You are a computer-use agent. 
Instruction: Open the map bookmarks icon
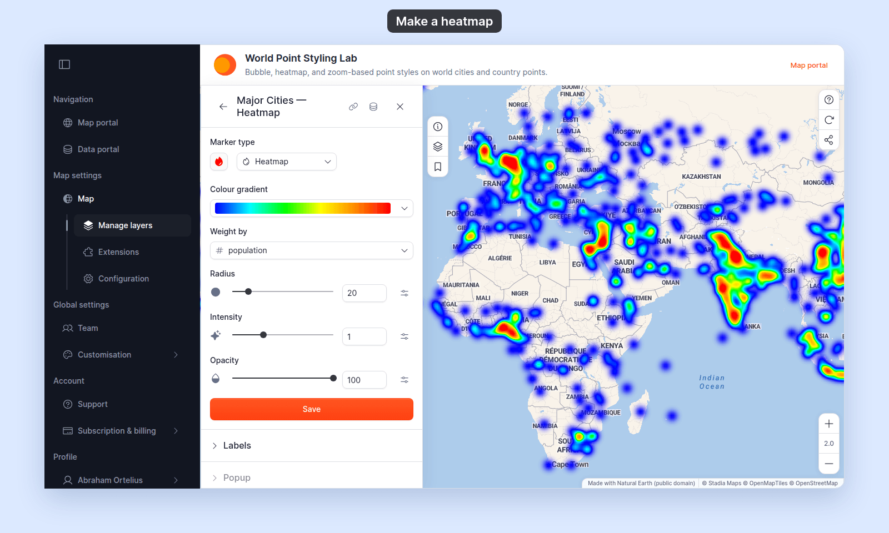coord(438,167)
